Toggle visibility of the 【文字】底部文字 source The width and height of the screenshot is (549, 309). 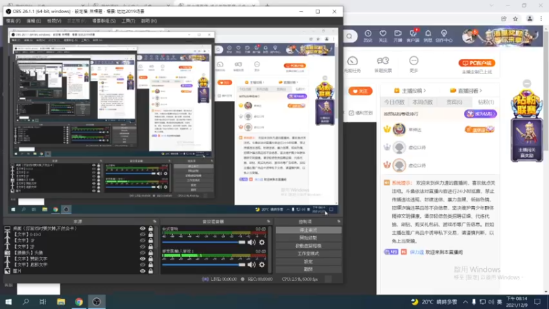tap(142, 264)
